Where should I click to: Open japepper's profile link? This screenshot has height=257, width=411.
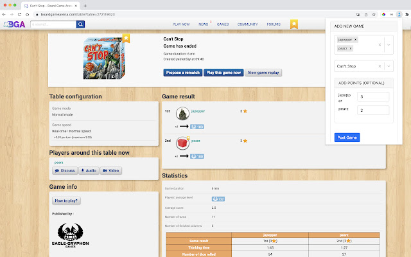pyautogui.click(x=198, y=111)
